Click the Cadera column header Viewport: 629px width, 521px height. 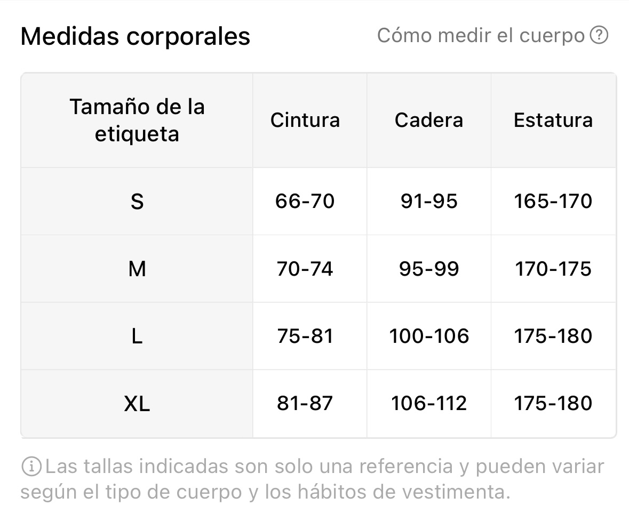click(429, 120)
